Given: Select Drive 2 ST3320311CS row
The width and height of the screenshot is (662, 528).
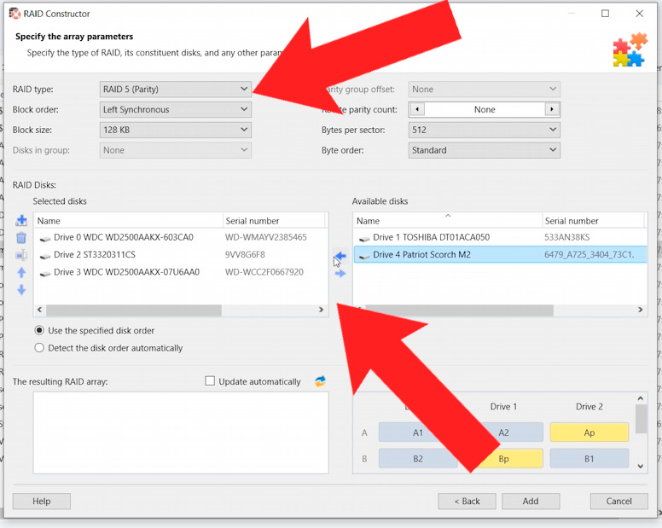Looking at the screenshot, I should 181,254.
